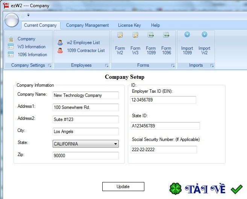Switch to Company Management tab

point(88,25)
